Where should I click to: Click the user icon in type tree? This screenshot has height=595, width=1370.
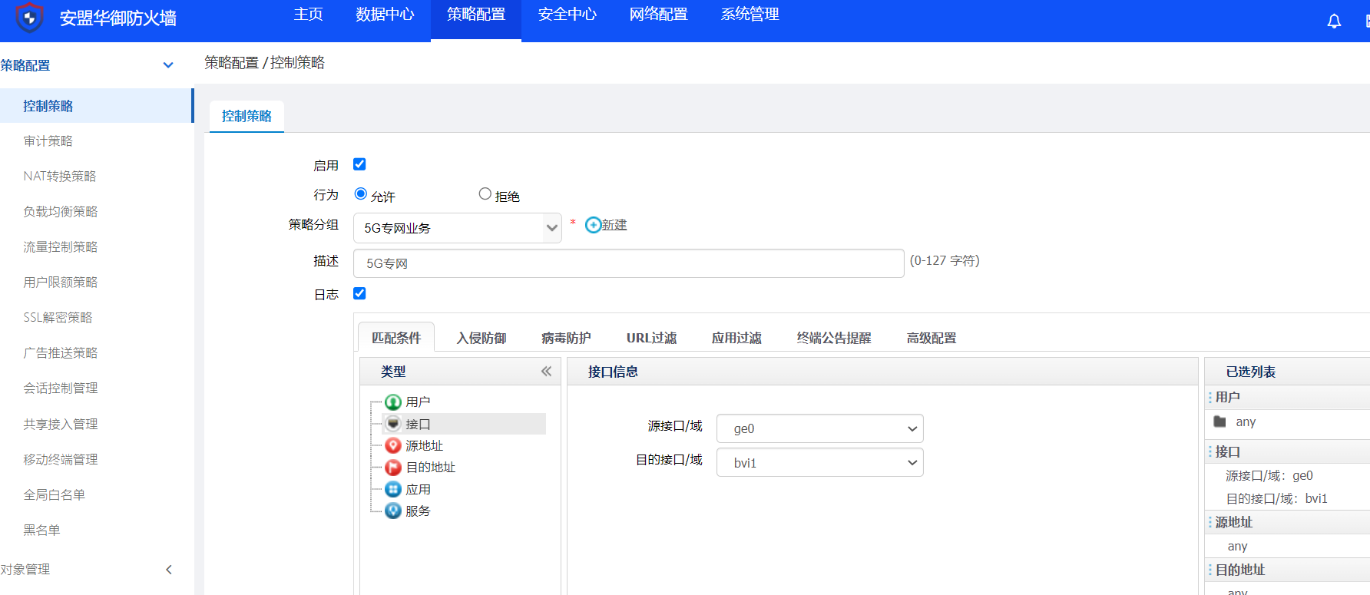pyautogui.click(x=393, y=402)
